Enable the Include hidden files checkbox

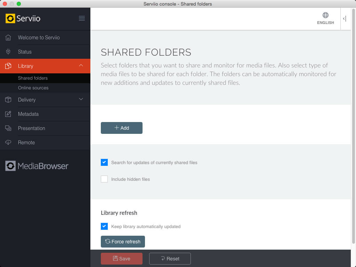coord(104,179)
